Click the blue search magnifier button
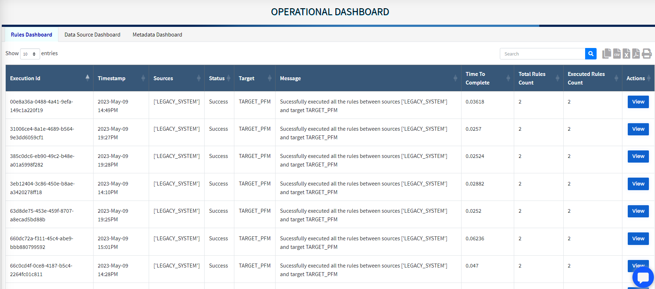Viewport: 655px width, 289px height. pyautogui.click(x=591, y=54)
